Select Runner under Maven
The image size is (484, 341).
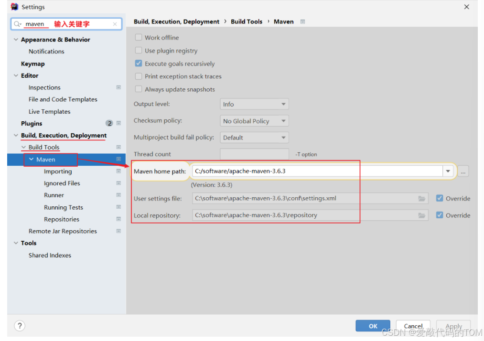54,195
